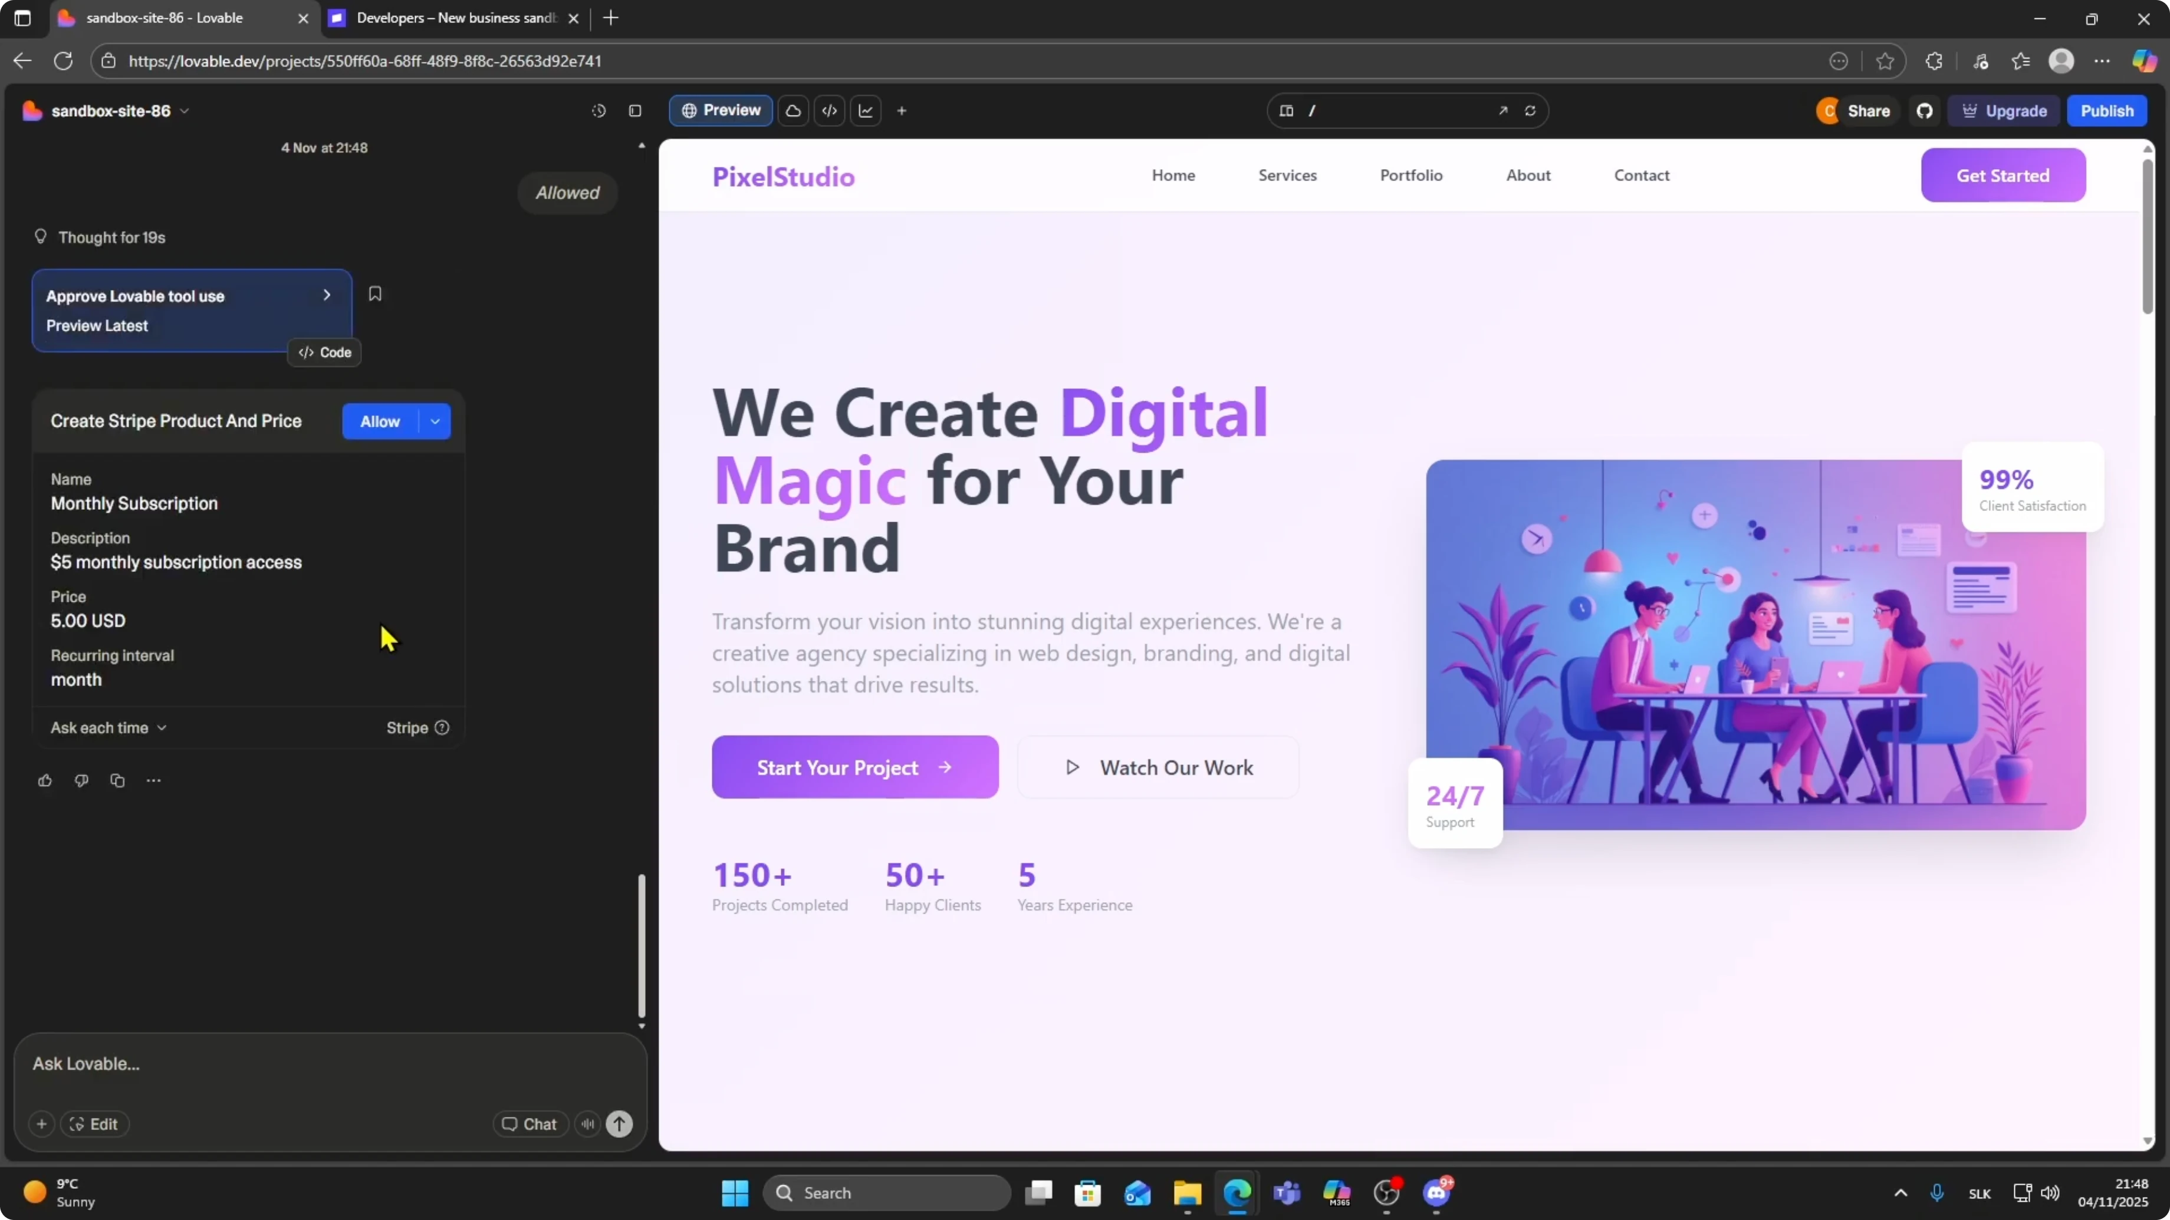This screenshot has height=1220, width=2170.
Task: Focus the Ask Lovable message input
Action: pyautogui.click(x=330, y=1064)
